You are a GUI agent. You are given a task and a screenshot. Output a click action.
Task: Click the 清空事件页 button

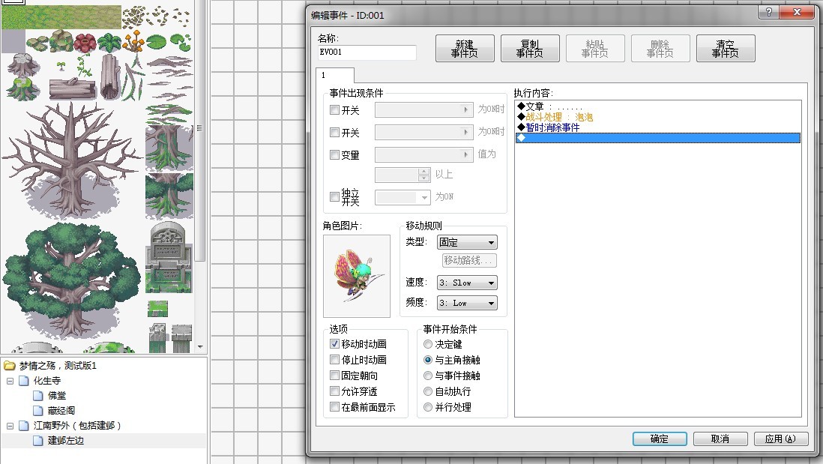point(726,48)
